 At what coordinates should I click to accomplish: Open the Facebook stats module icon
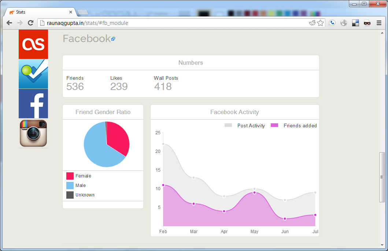pos(33,104)
